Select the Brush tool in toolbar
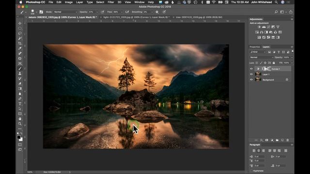The image size is (310, 174). click(x=20, y=69)
